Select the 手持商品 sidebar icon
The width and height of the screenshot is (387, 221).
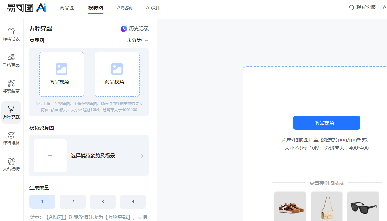point(11,57)
